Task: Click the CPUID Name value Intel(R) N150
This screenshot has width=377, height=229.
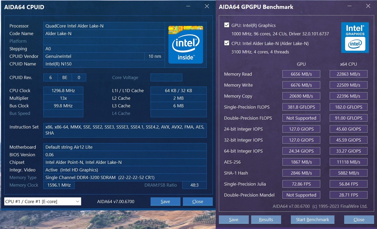Action: (104, 64)
